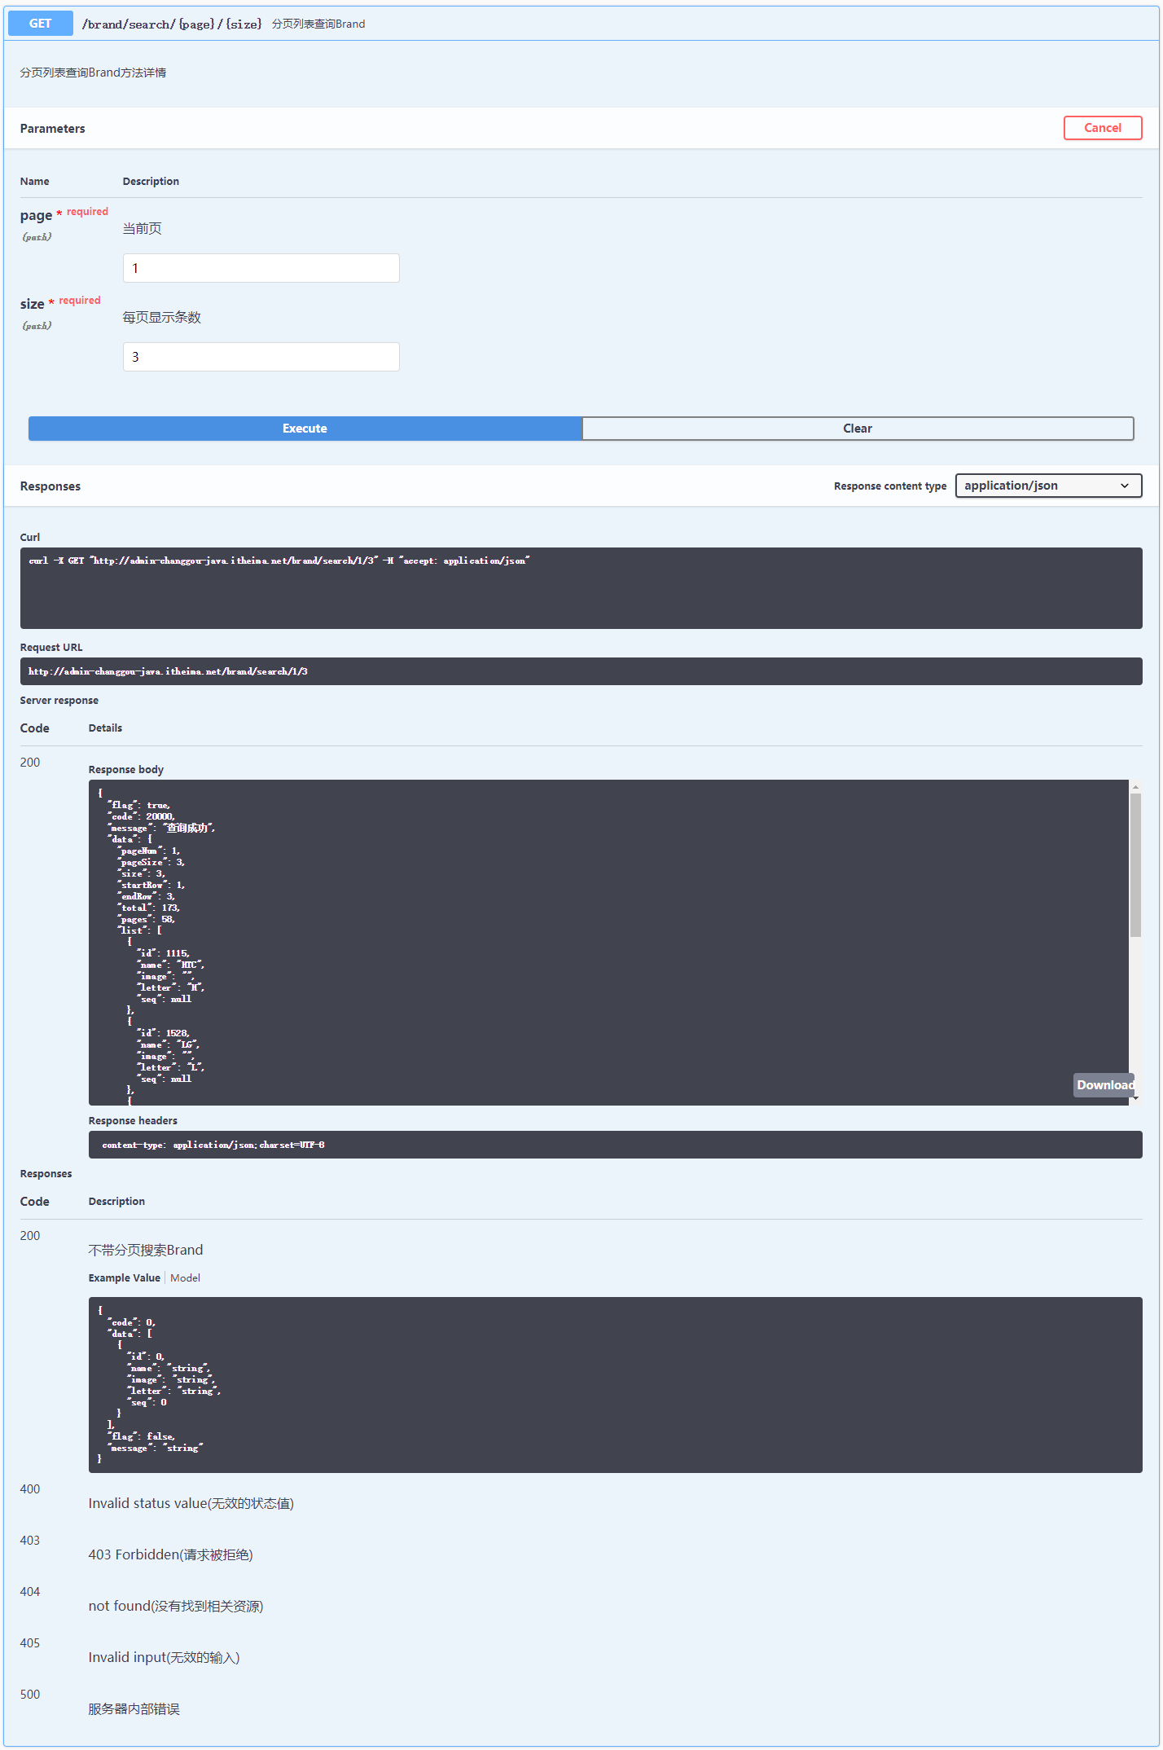1163x1750 pixels.
Task: Click the "id": 1528 line in response body
Action: click(x=163, y=1033)
